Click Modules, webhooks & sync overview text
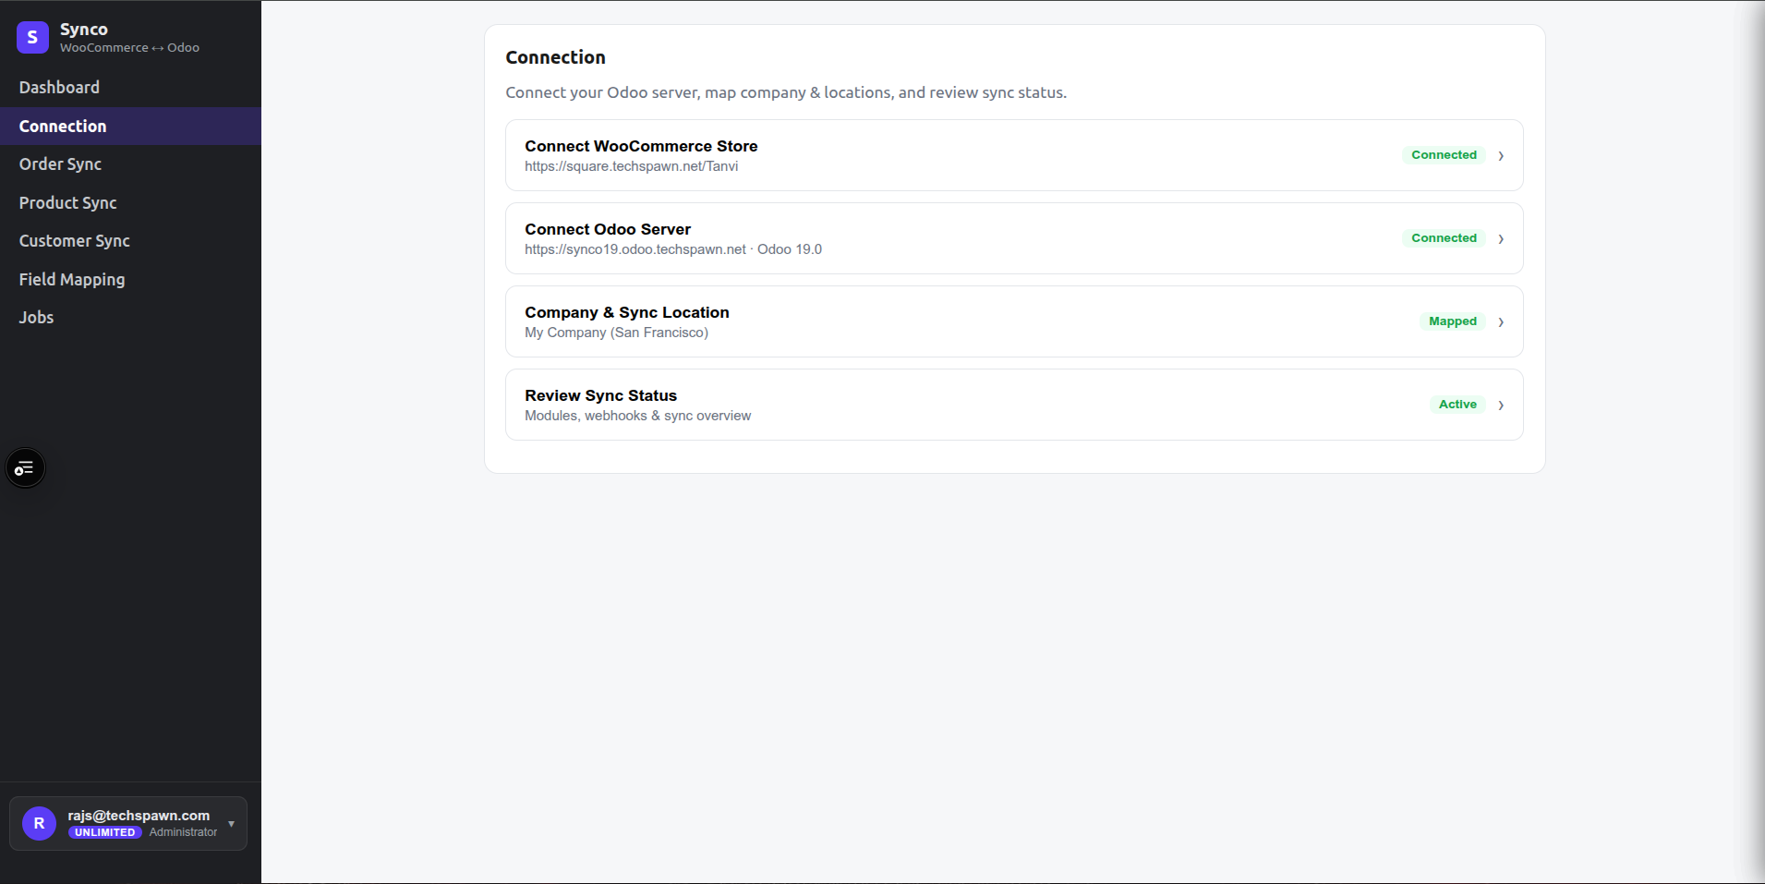1765x884 pixels. [x=637, y=416]
